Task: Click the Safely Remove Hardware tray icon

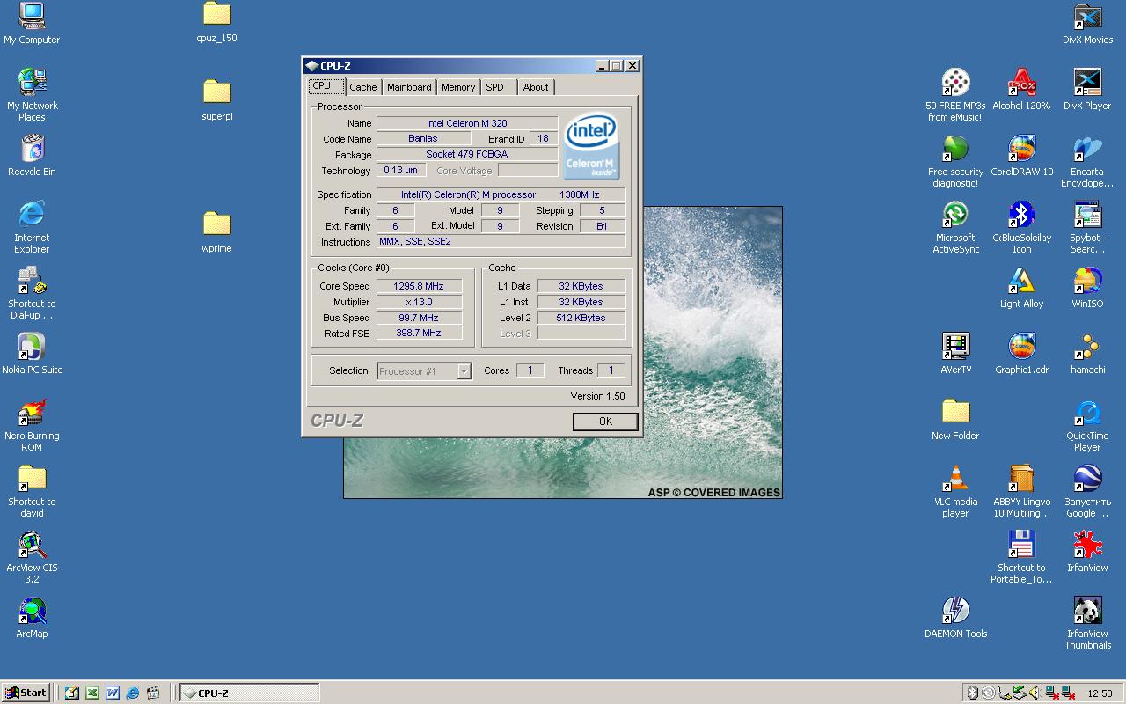Action: coord(1020,693)
